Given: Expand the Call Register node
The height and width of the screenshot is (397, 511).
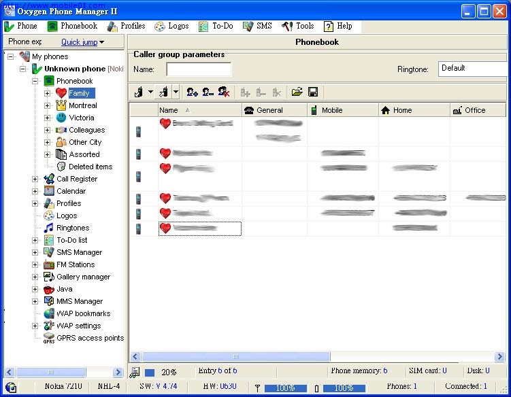Looking at the screenshot, I should (x=35, y=179).
